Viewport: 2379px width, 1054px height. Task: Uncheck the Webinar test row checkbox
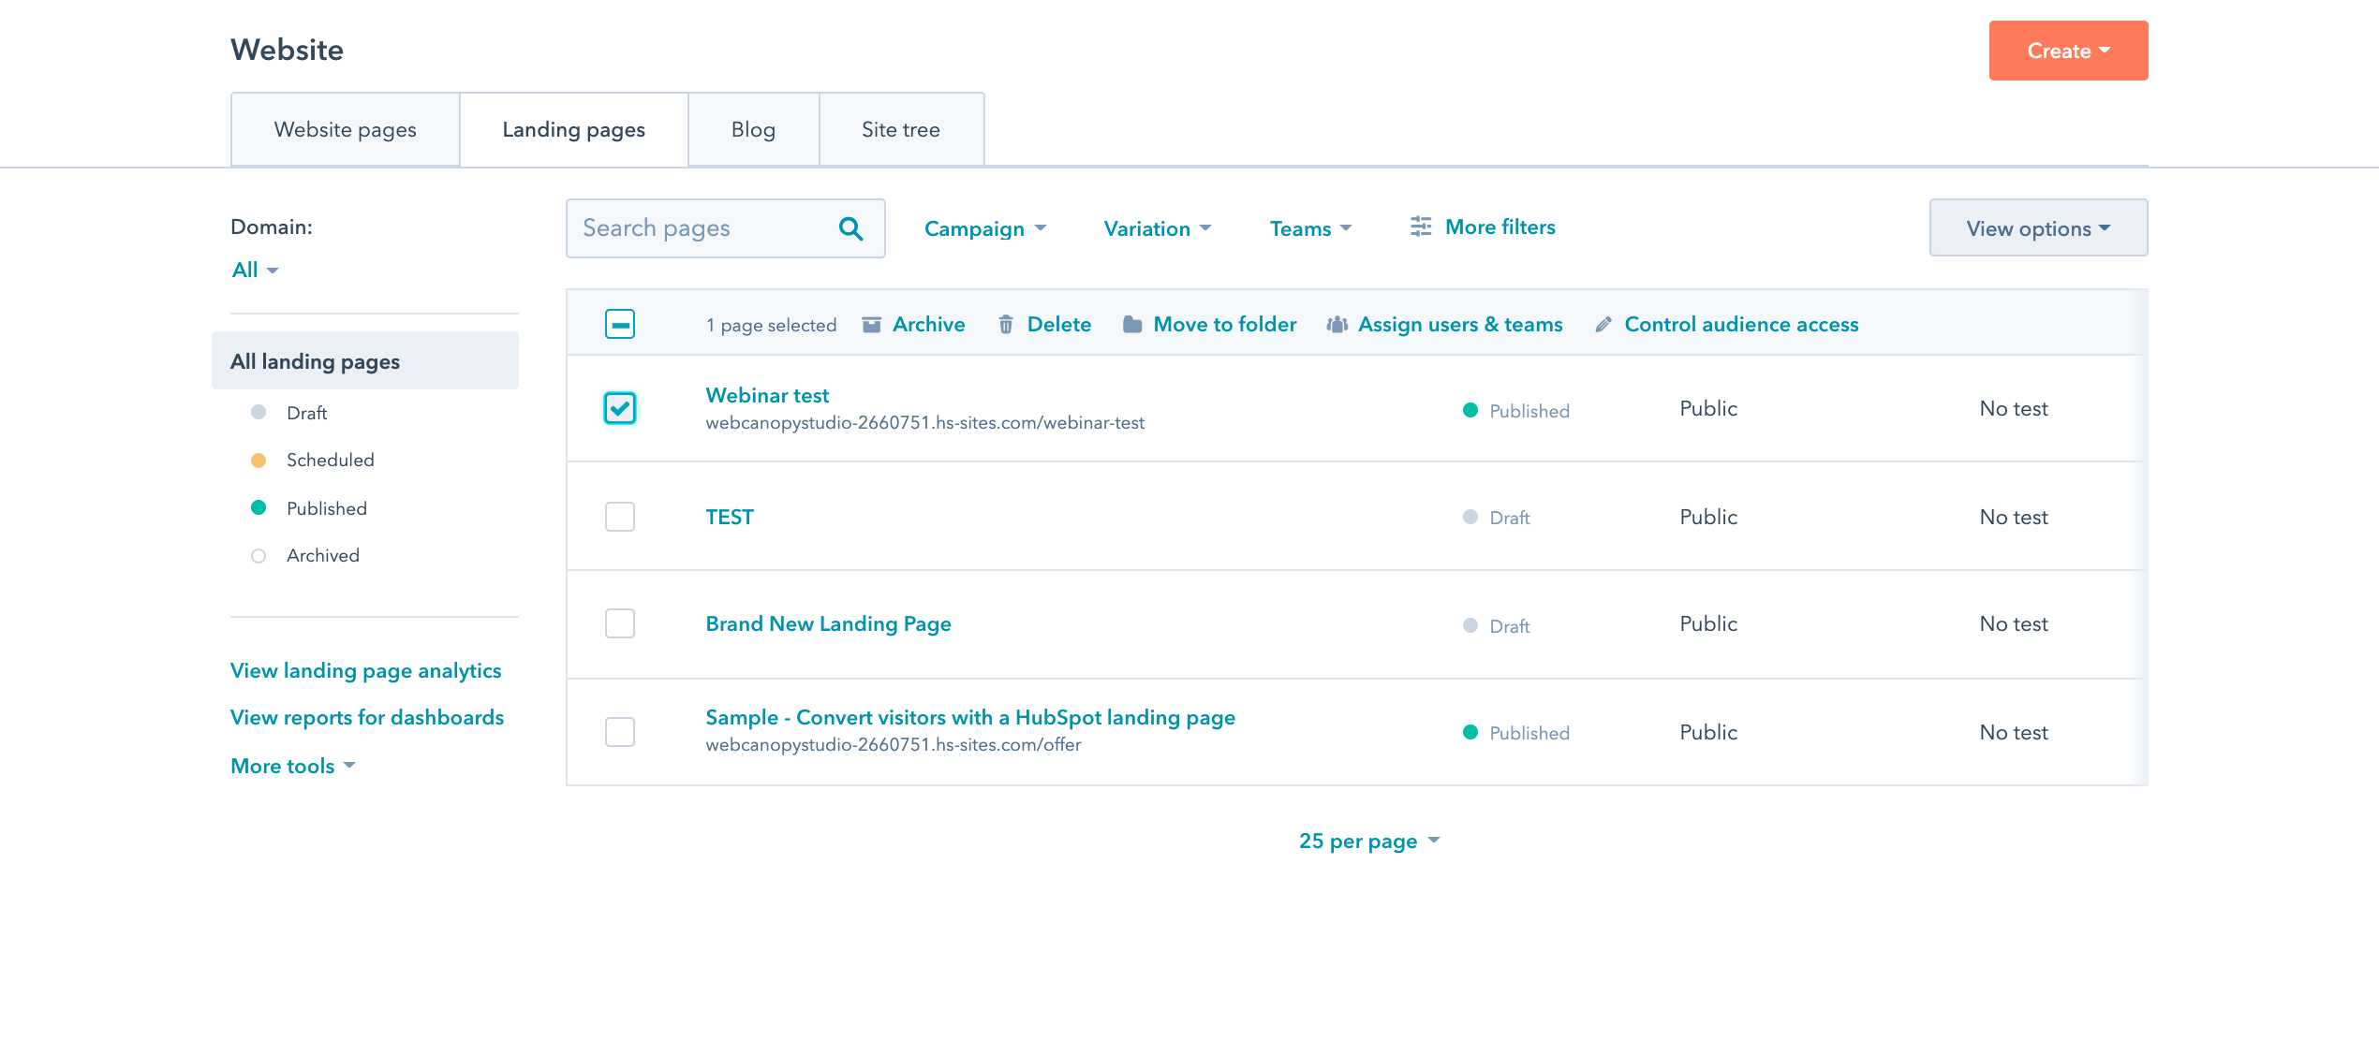tap(619, 408)
